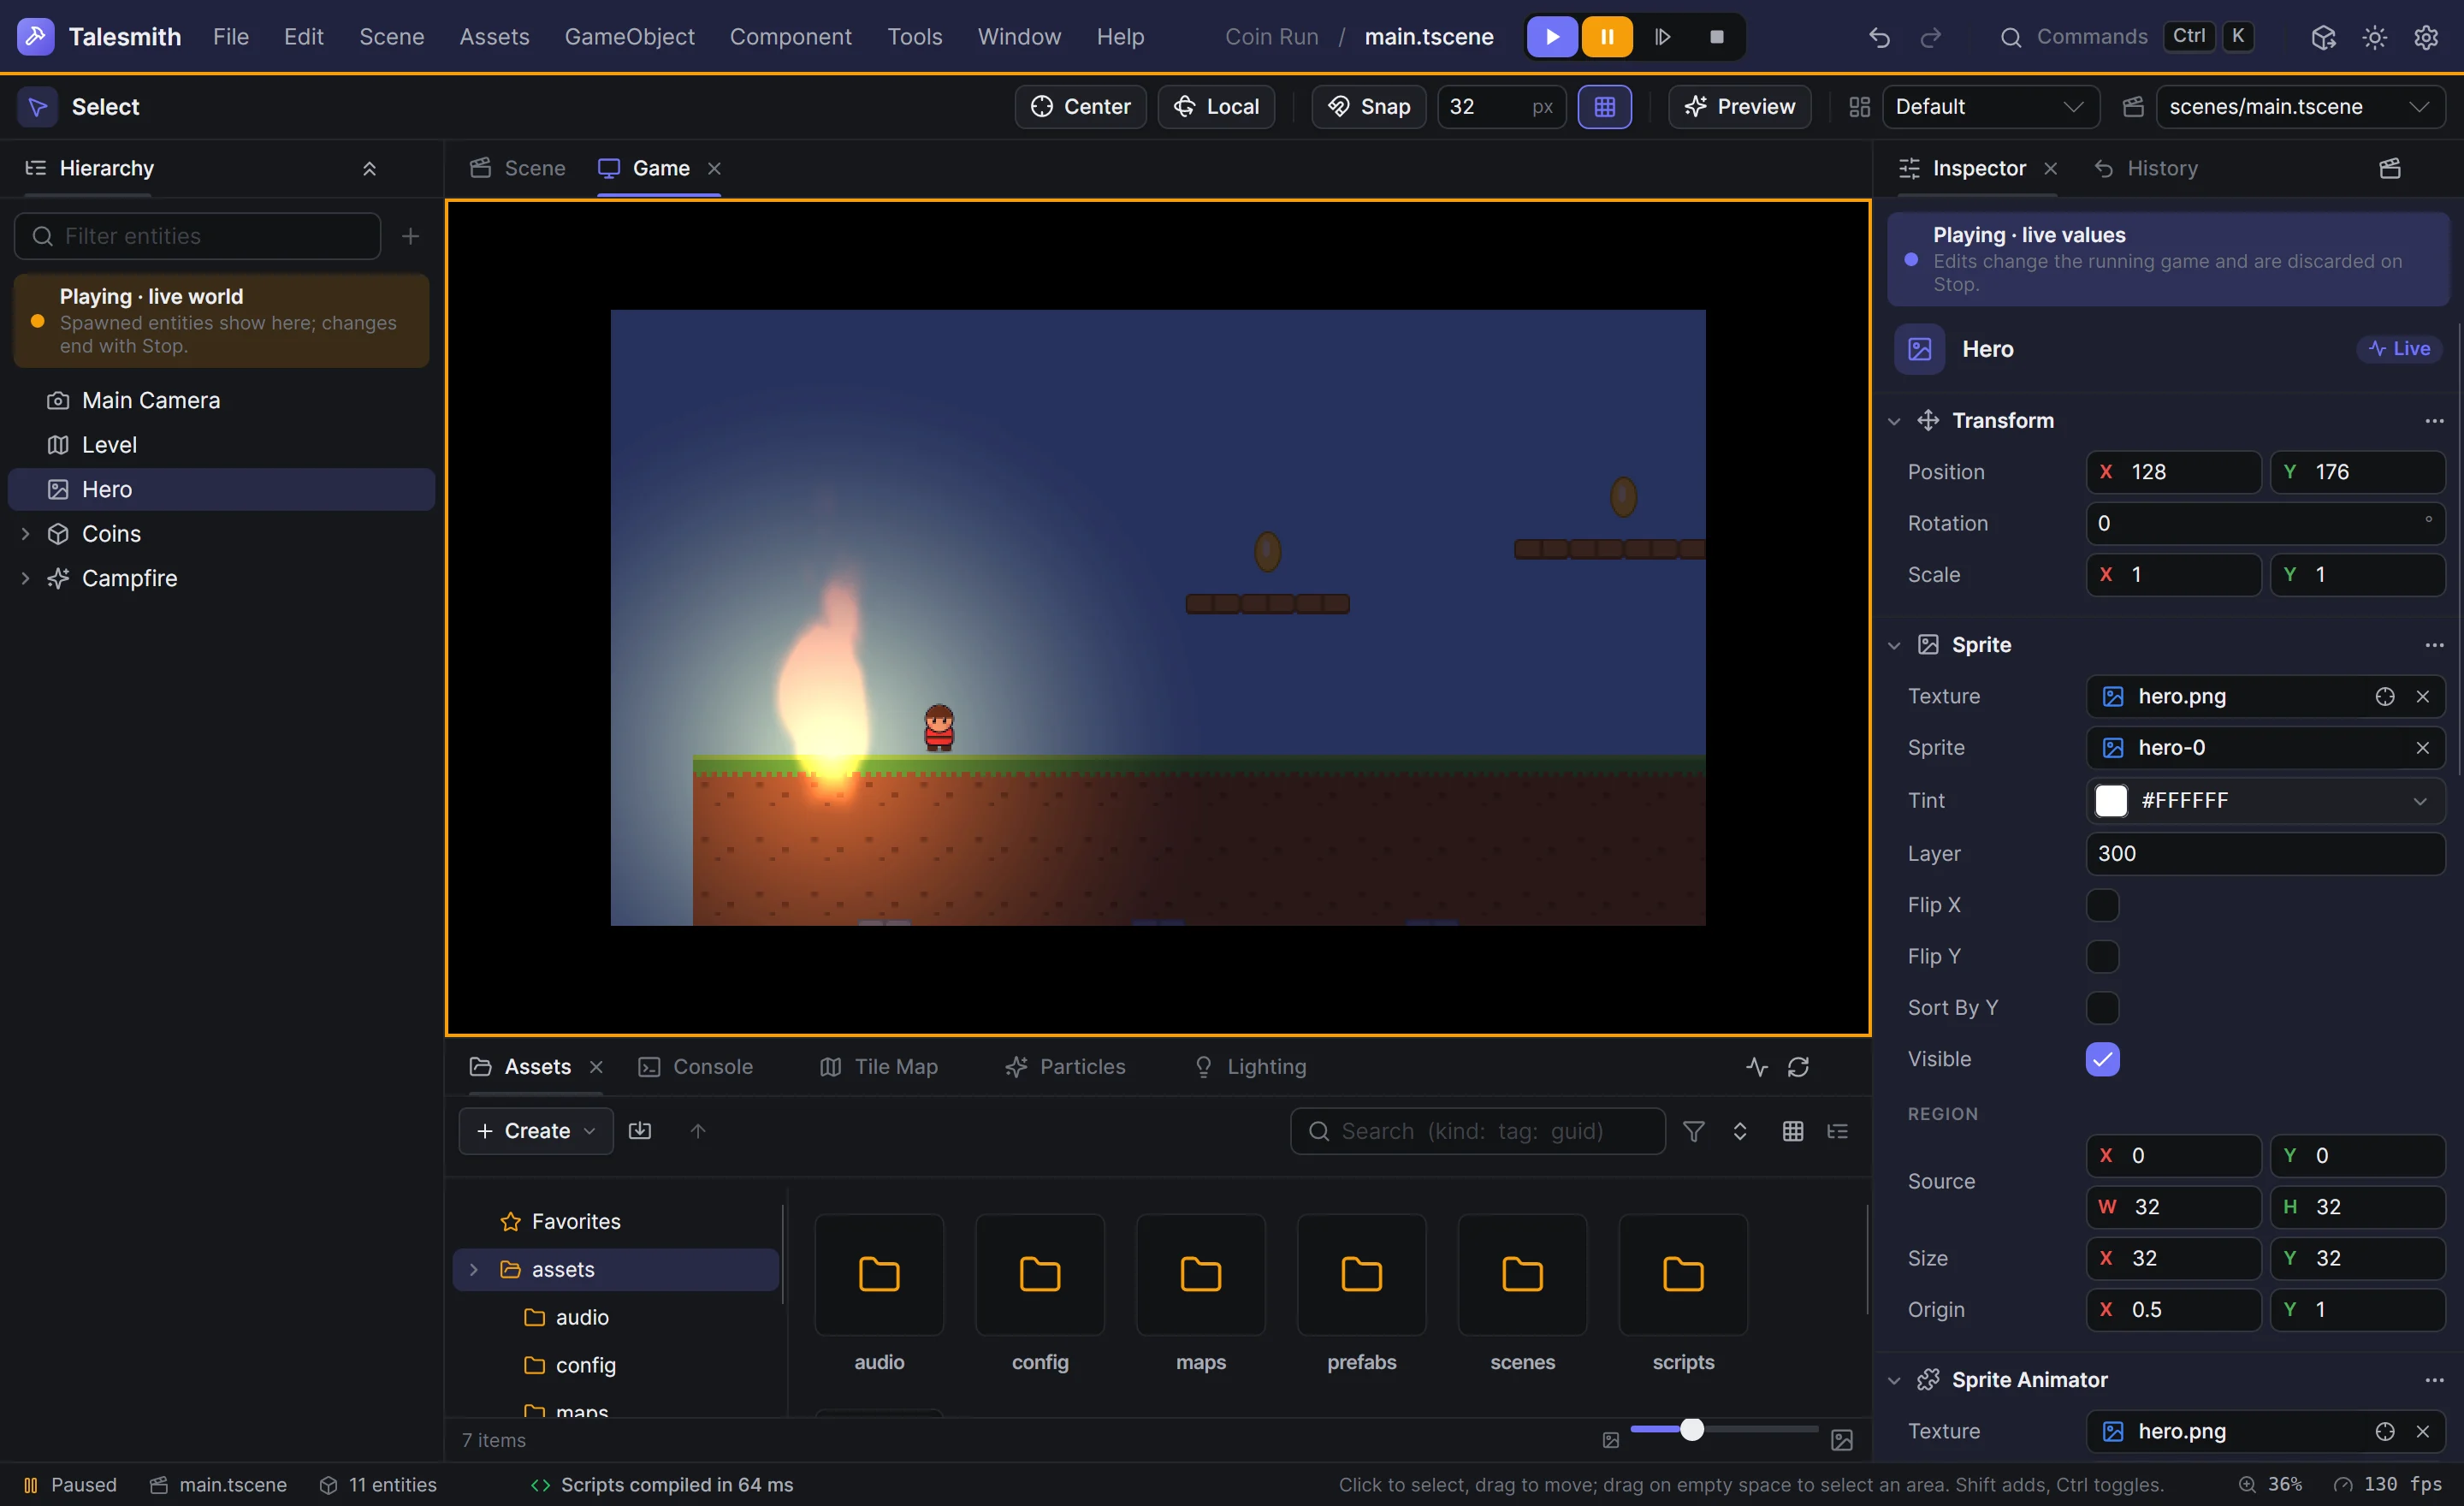Click the Undo arrow icon
The image size is (2464, 1506).
(1879, 37)
